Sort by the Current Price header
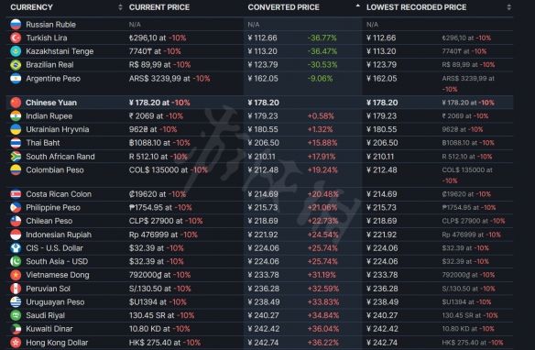The height and width of the screenshot is (350, 535). pos(159,7)
